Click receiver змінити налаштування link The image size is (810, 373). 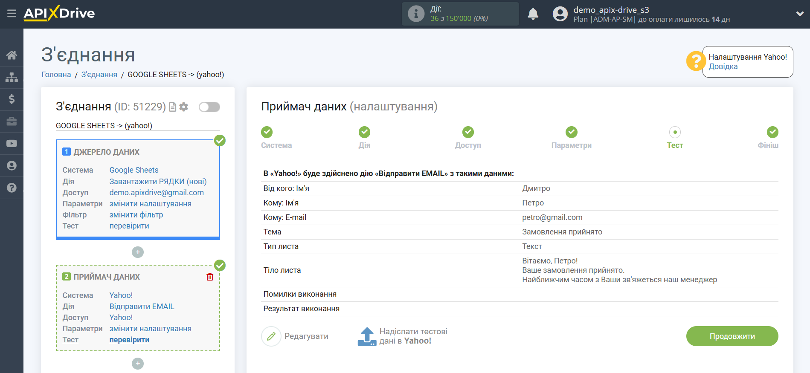[150, 329]
